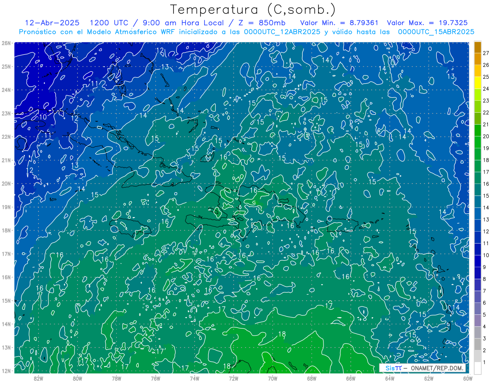Click the 62W longitude axis label
497x384 pixels.
429,378
